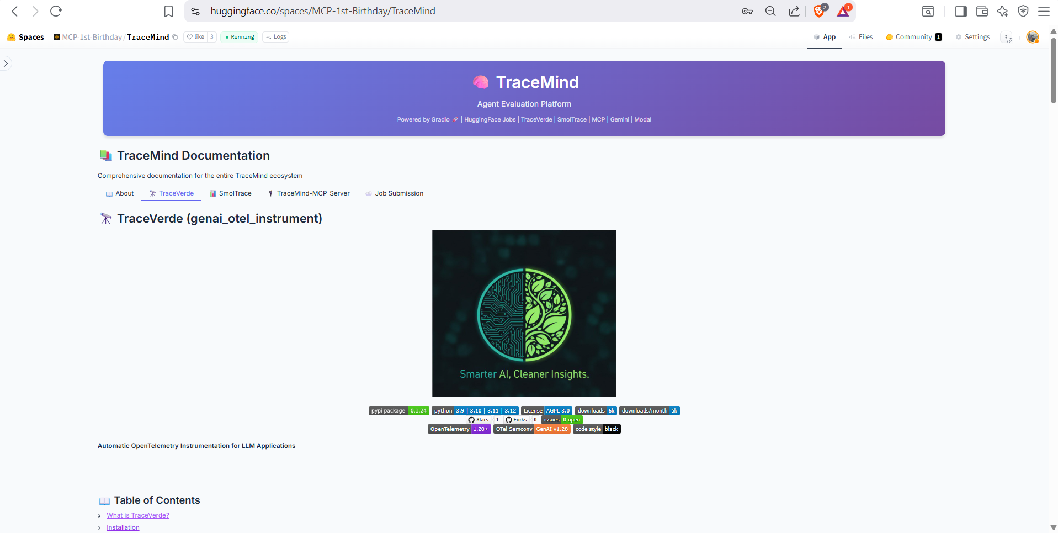Open the 'What is TraceVerde?' link
This screenshot has width=1058, height=533.
[138, 515]
